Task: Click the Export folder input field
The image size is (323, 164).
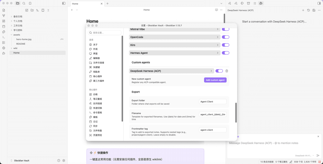Action: [x=213, y=102]
